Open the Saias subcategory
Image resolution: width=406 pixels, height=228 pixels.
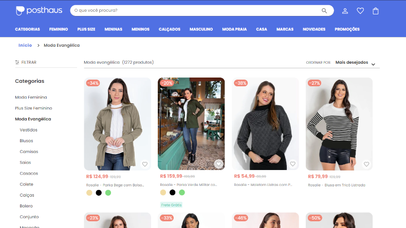25,162
